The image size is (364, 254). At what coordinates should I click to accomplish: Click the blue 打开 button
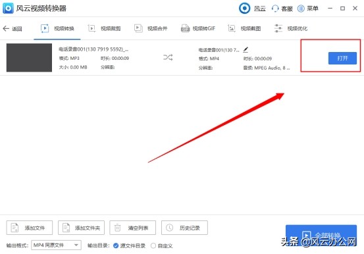pyautogui.click(x=342, y=58)
